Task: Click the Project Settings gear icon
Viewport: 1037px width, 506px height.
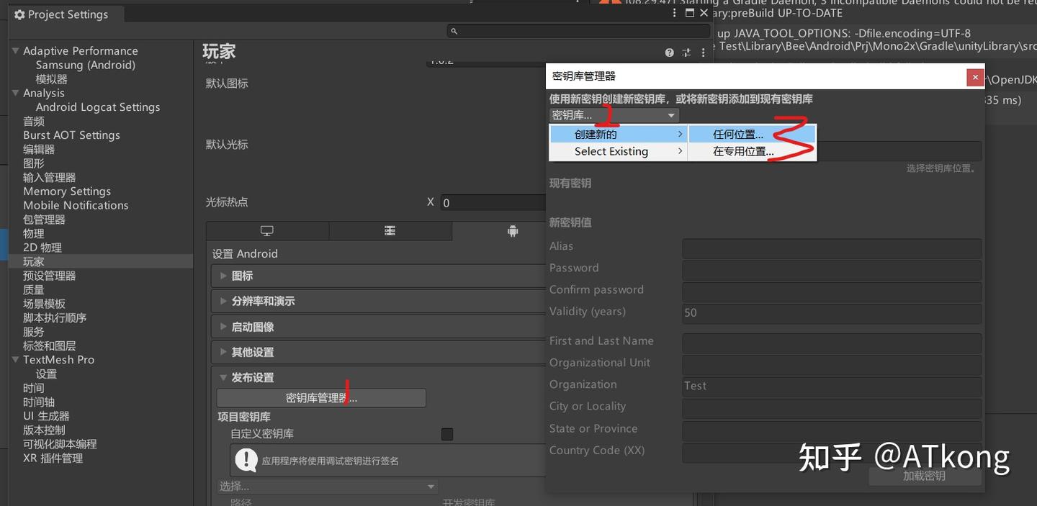Action: [x=19, y=14]
